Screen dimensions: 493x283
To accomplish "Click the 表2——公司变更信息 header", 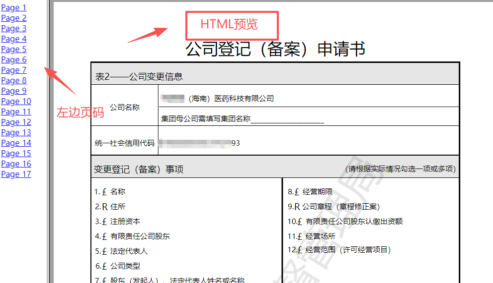I will [139, 76].
